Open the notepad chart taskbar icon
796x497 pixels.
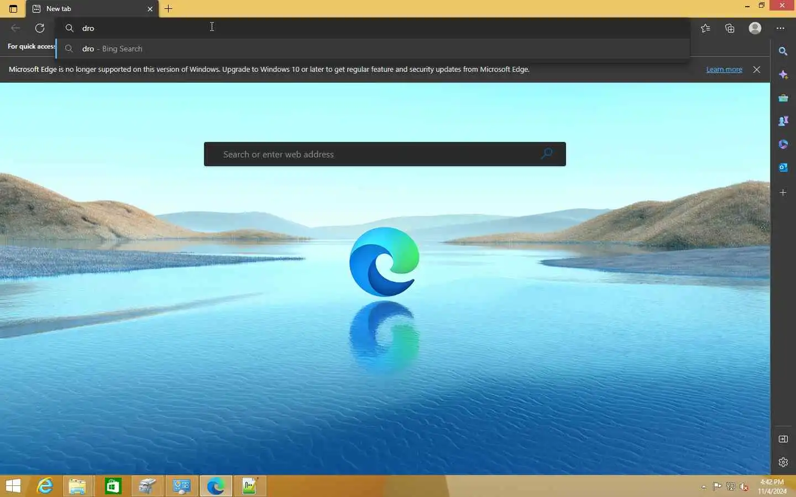tap(250, 486)
